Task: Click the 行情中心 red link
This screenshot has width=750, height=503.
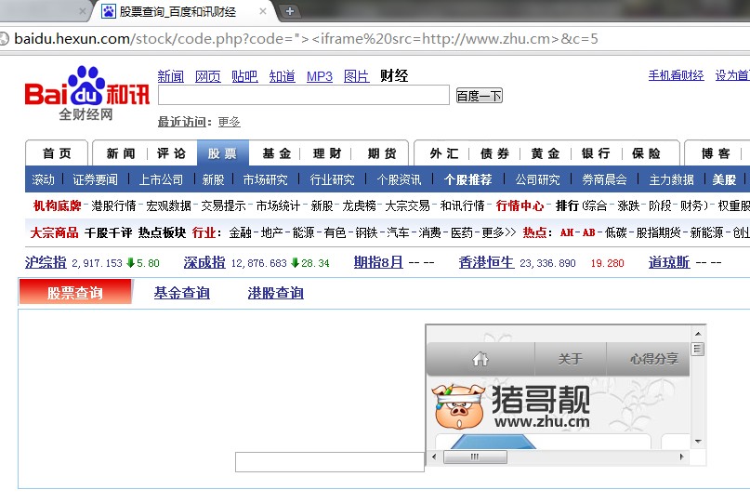Action: [x=520, y=205]
